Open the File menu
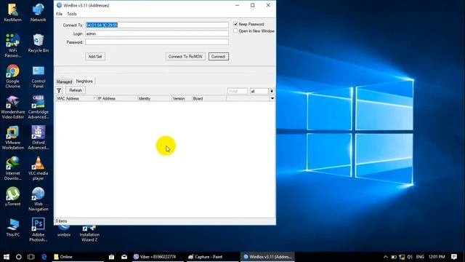Image resolution: width=465 pixels, height=262 pixels. point(60,14)
